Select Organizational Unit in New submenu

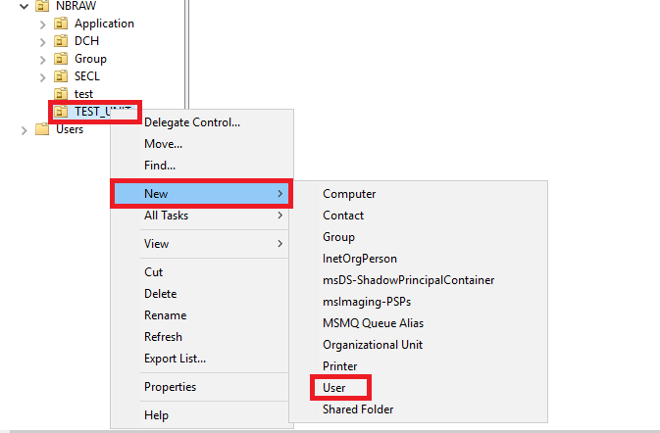[373, 345]
